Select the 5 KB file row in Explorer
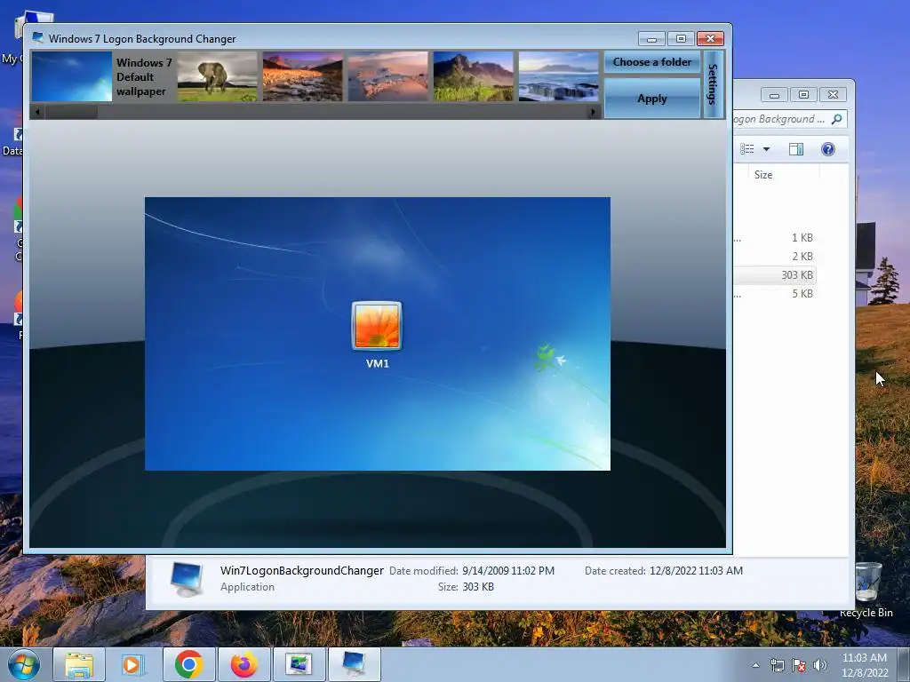 point(774,293)
